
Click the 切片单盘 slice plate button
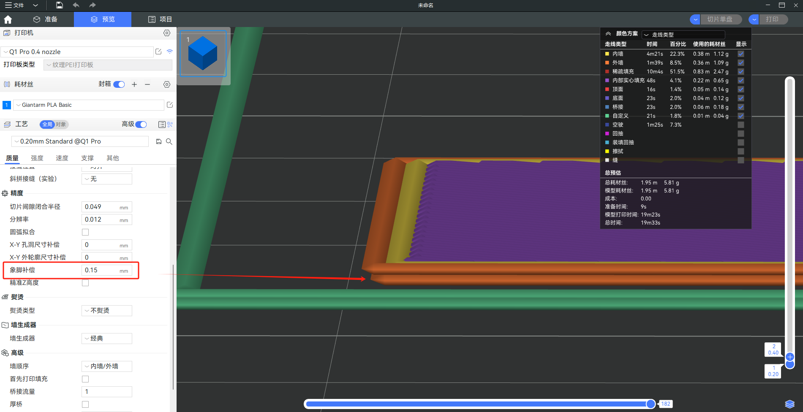[x=720, y=19]
